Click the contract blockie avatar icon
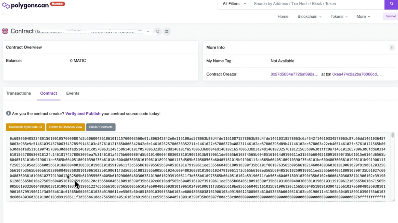Image resolution: width=398 pixels, height=223 pixels. pyautogui.click(x=5, y=31)
